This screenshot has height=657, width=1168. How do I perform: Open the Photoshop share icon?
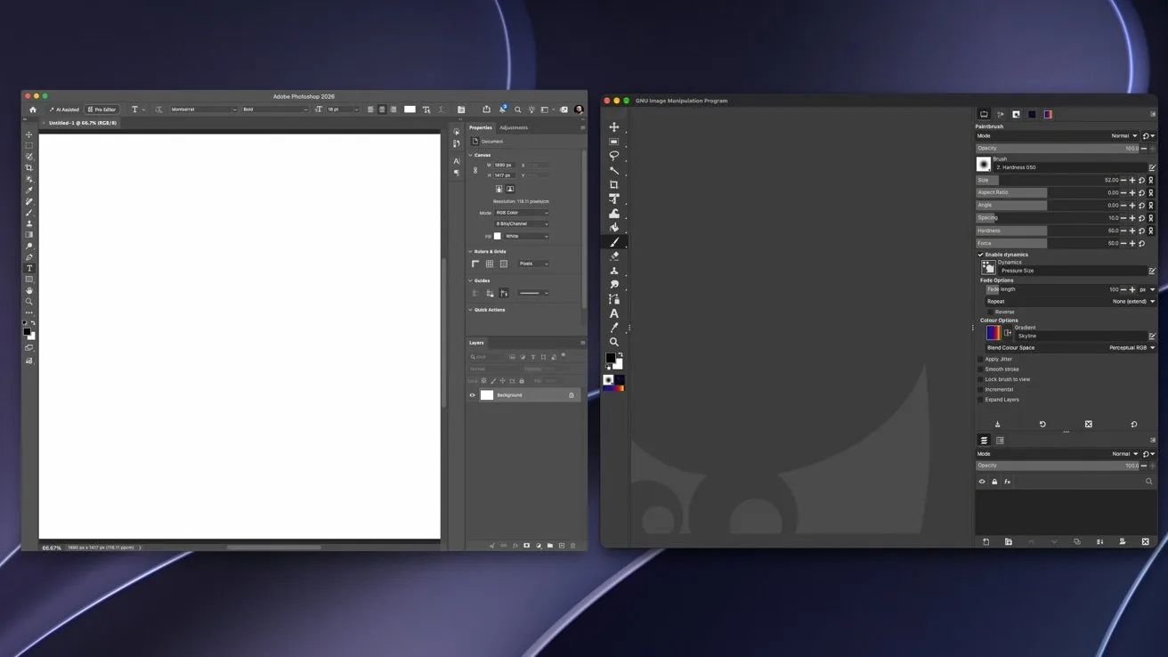tap(486, 109)
